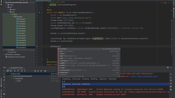Import tests from file icon
The image size is (175, 98).
point(38,71)
